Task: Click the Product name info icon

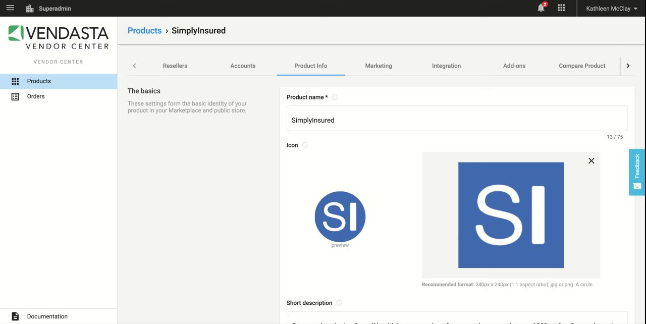Action: click(x=335, y=97)
